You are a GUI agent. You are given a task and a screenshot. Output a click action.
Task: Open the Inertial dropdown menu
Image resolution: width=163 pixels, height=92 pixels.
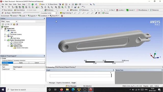(14, 16)
